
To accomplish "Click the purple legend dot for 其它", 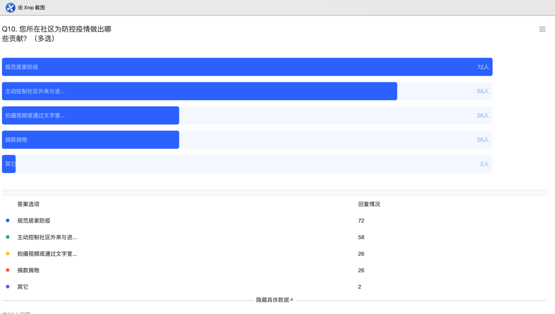I will click(x=7, y=287).
